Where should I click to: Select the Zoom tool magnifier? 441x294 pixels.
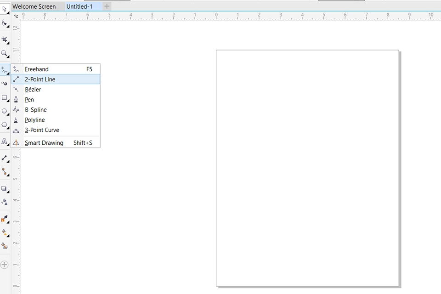point(5,53)
